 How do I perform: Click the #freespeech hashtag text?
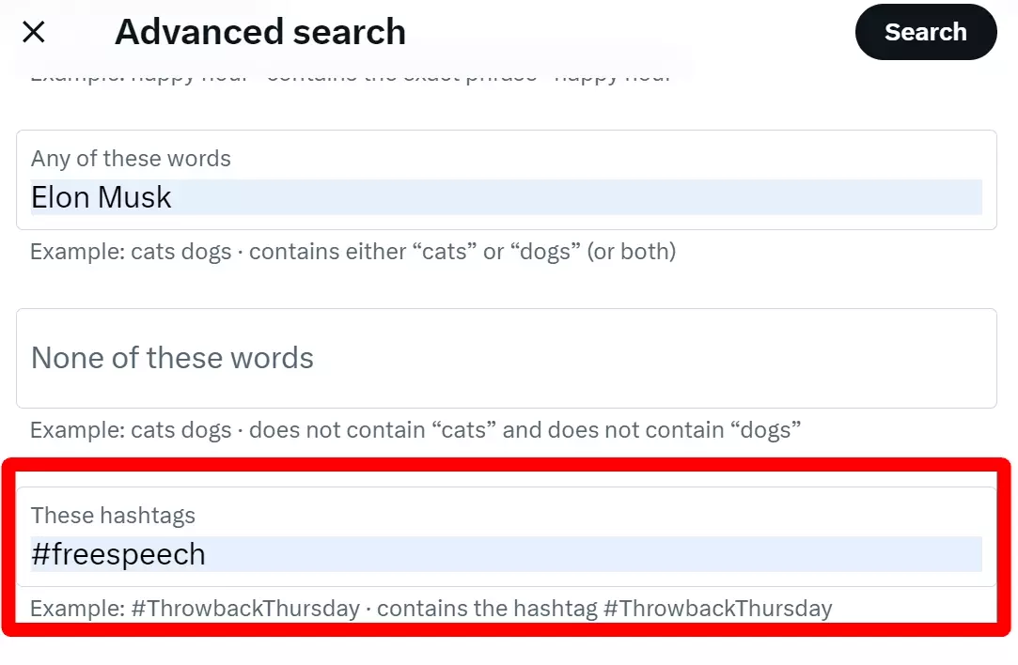(x=118, y=554)
